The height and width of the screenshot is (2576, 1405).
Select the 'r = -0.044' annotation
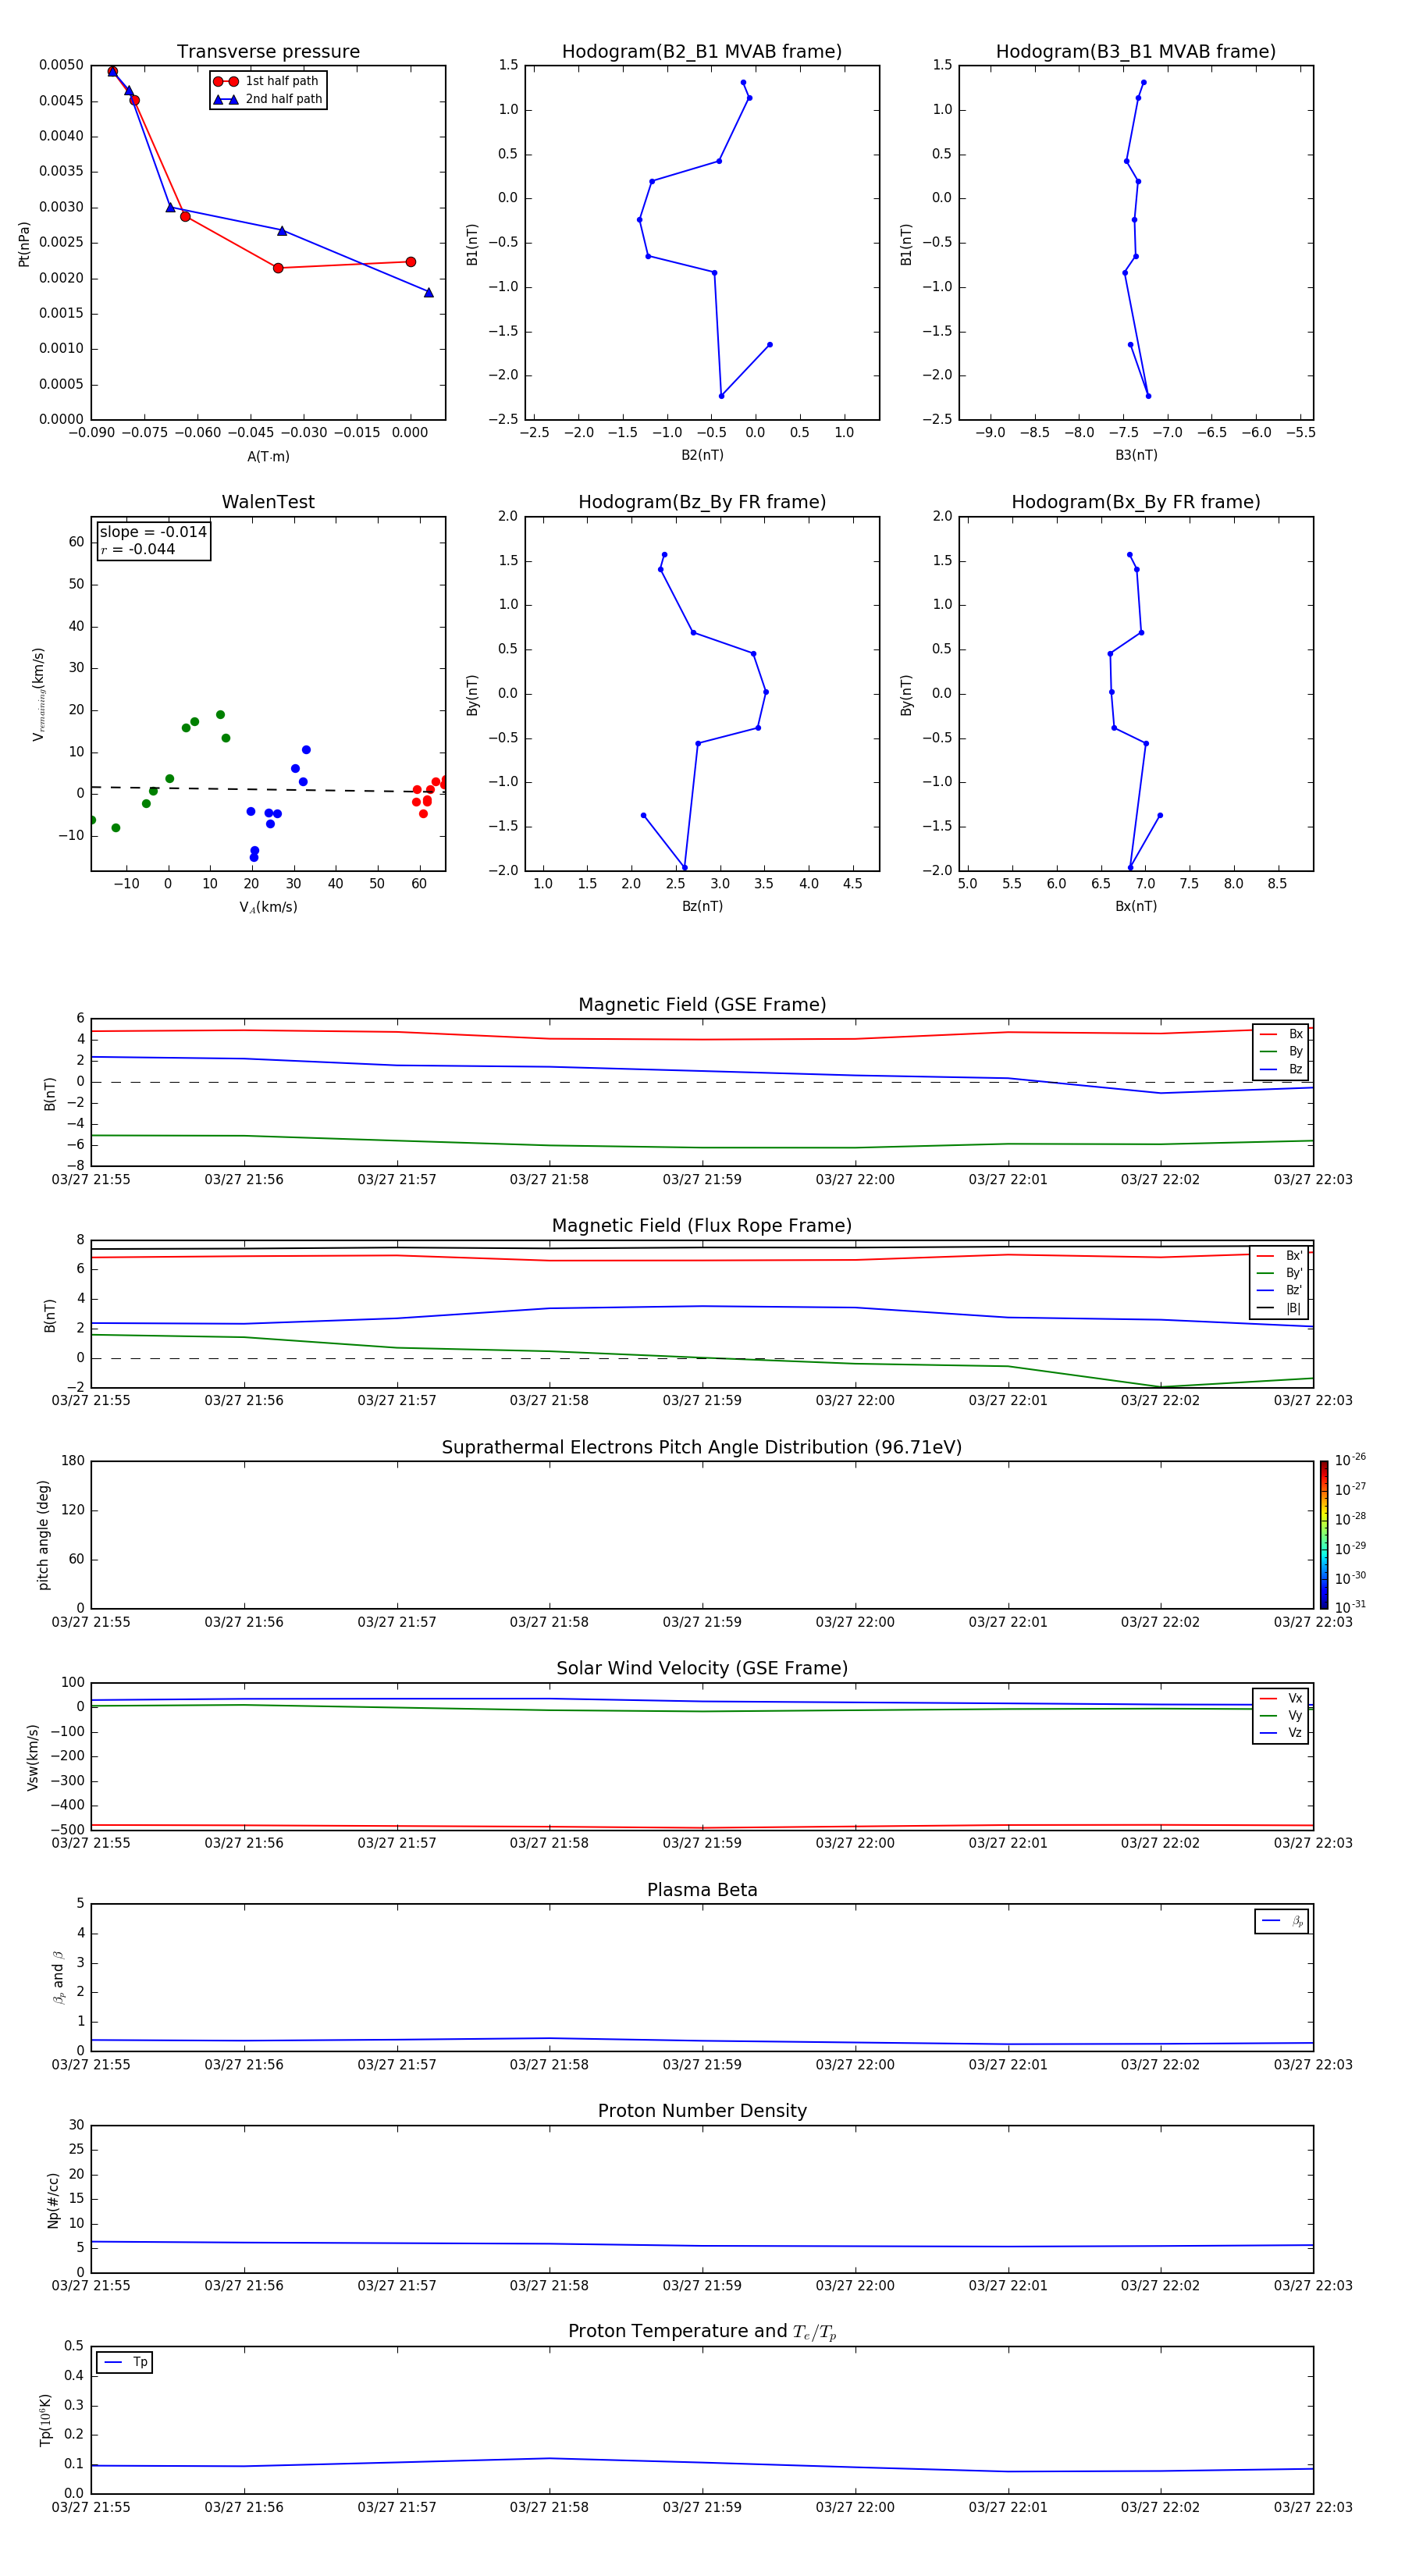coord(138,549)
